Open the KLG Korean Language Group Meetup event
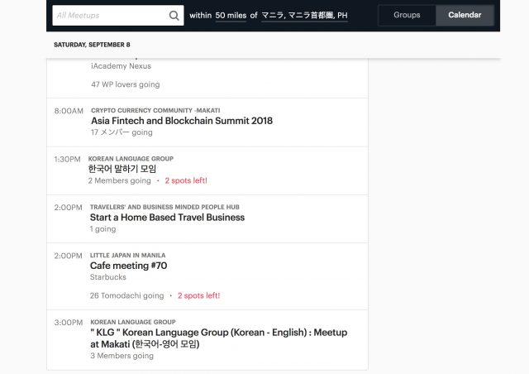This screenshot has height=374, width=529. (x=218, y=338)
